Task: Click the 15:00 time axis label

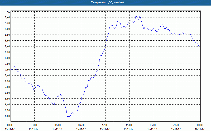Action: point(128,125)
